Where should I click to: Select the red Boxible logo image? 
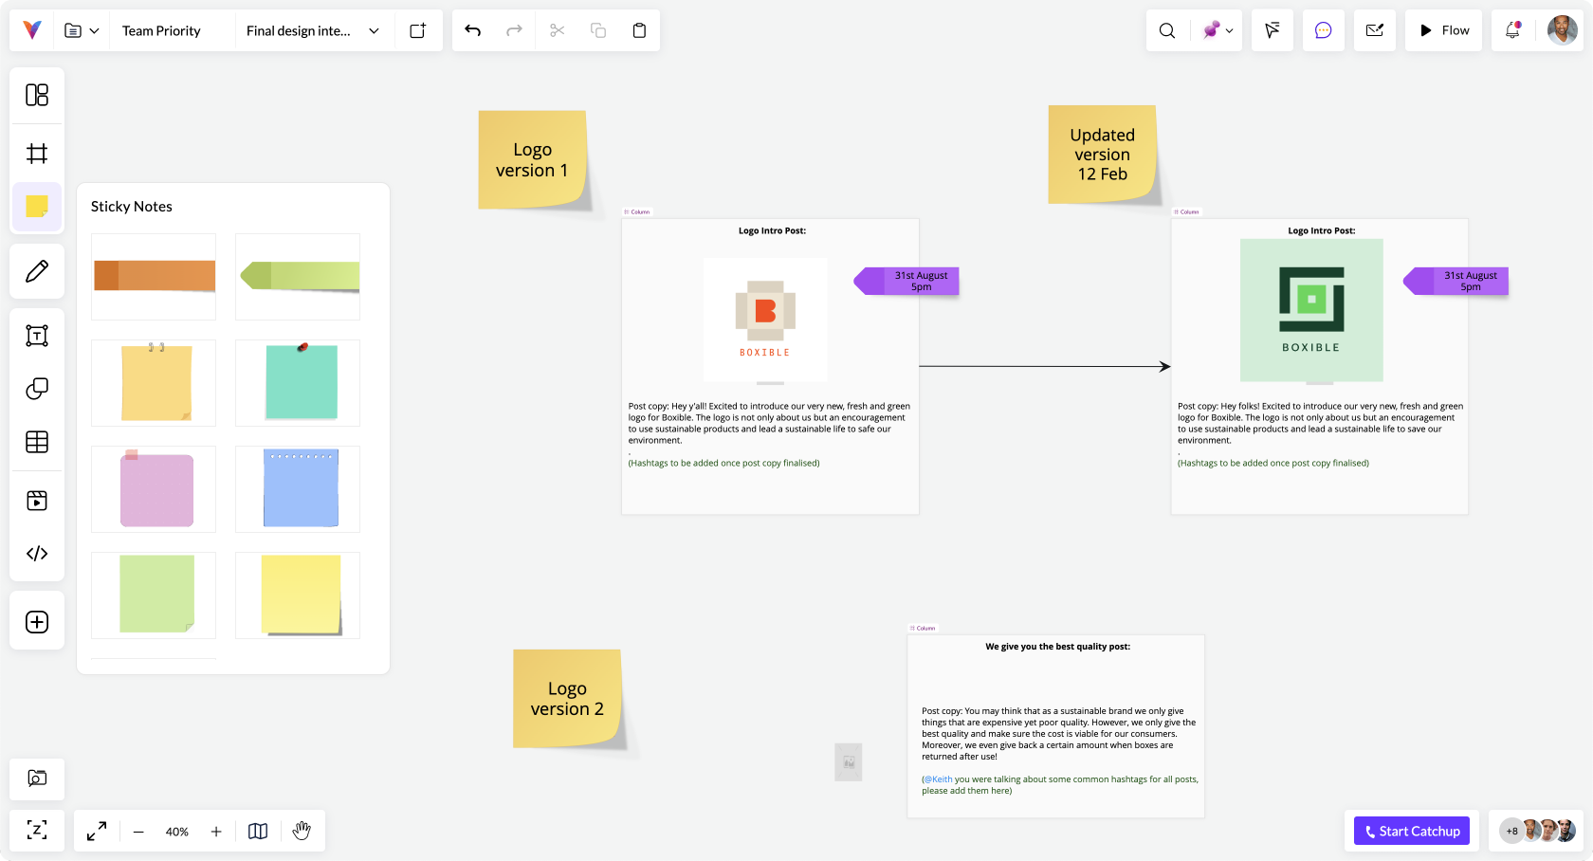point(765,320)
